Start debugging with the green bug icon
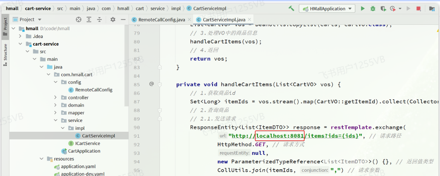Screen dimensions: 440x176 point(373,9)
